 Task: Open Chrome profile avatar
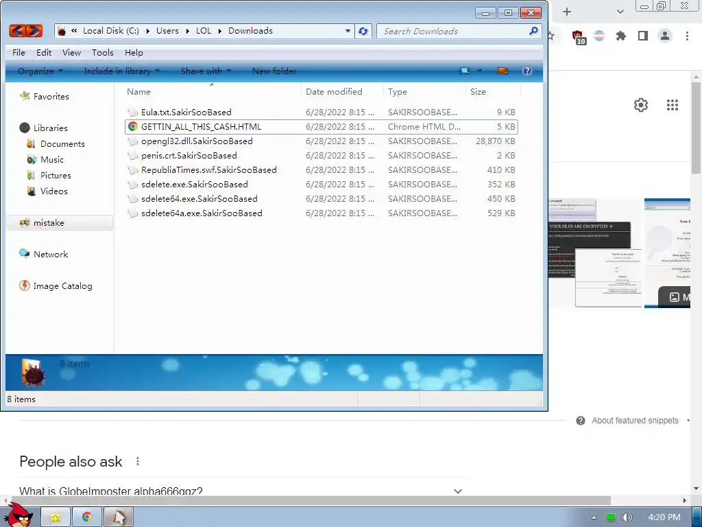click(x=665, y=36)
